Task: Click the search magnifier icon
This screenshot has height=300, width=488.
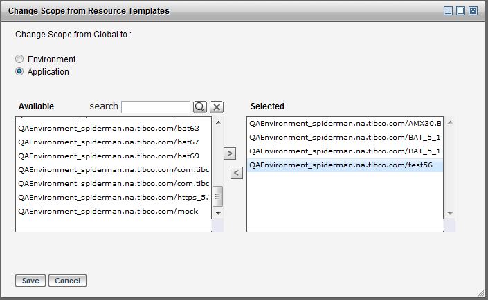Action: [x=199, y=107]
